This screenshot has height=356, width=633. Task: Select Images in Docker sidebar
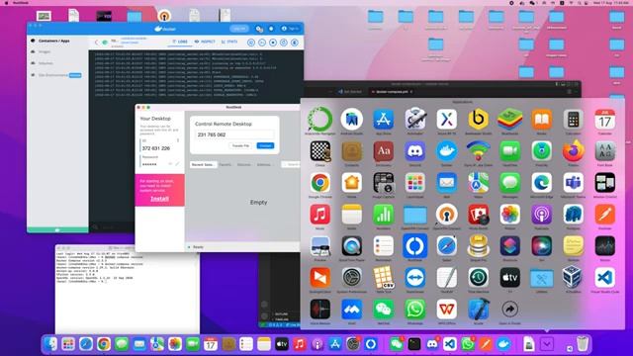coord(45,52)
